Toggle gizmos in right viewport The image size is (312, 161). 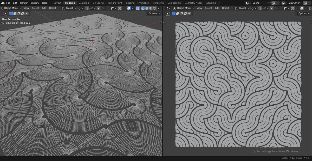click(x=293, y=8)
